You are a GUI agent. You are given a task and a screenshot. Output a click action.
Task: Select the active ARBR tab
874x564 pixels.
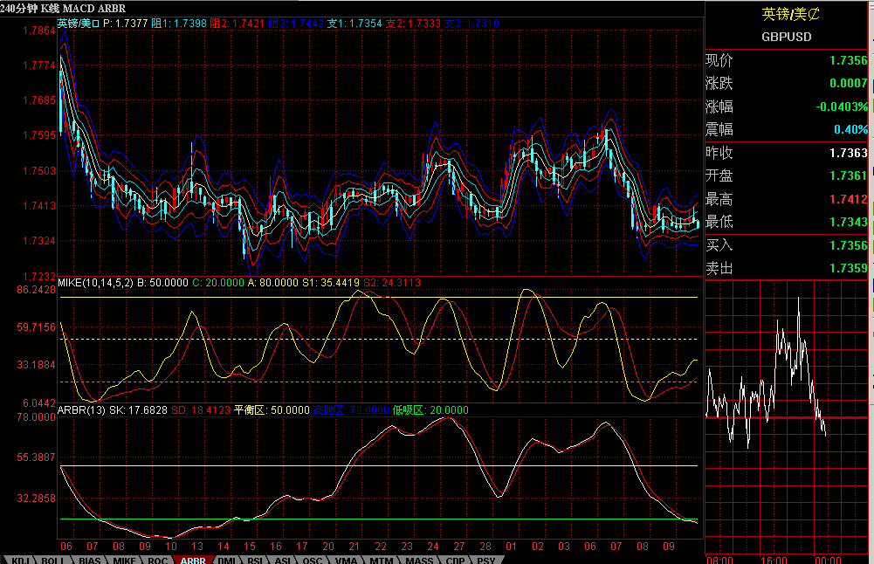click(194, 561)
